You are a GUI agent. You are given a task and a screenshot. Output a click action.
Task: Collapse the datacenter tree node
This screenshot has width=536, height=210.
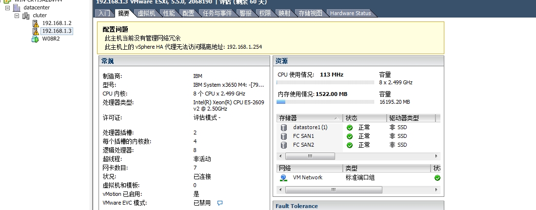click(x=7, y=7)
